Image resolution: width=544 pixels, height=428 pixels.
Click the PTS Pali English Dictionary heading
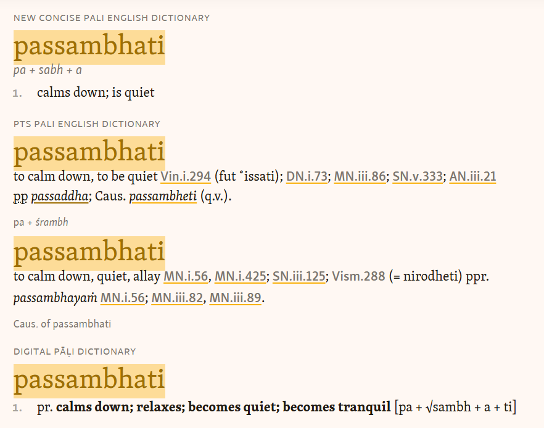click(87, 124)
